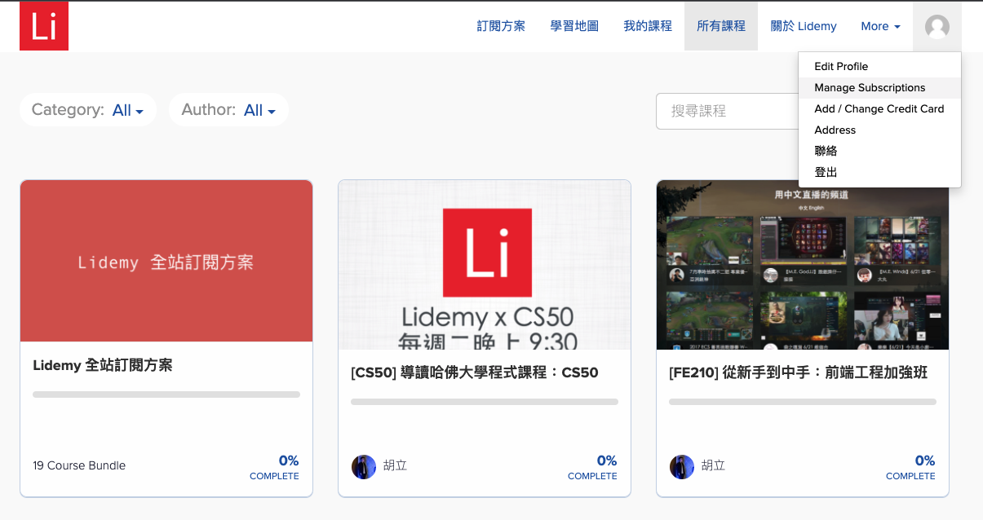Open the FE210 streaming channels thumbnail

pyautogui.click(x=803, y=265)
